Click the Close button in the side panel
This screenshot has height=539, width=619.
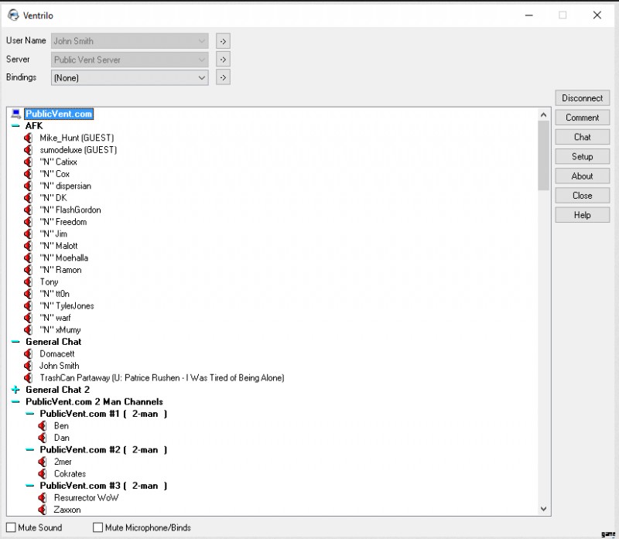(x=583, y=196)
